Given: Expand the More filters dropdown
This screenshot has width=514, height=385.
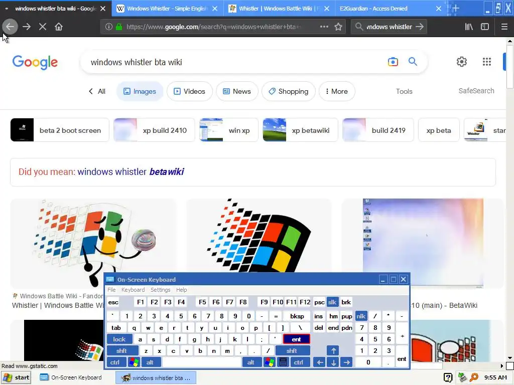Looking at the screenshot, I should coord(337,91).
